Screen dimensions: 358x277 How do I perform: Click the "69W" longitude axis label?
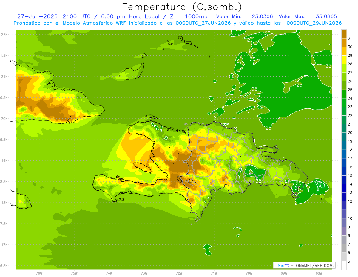coord(284,273)
